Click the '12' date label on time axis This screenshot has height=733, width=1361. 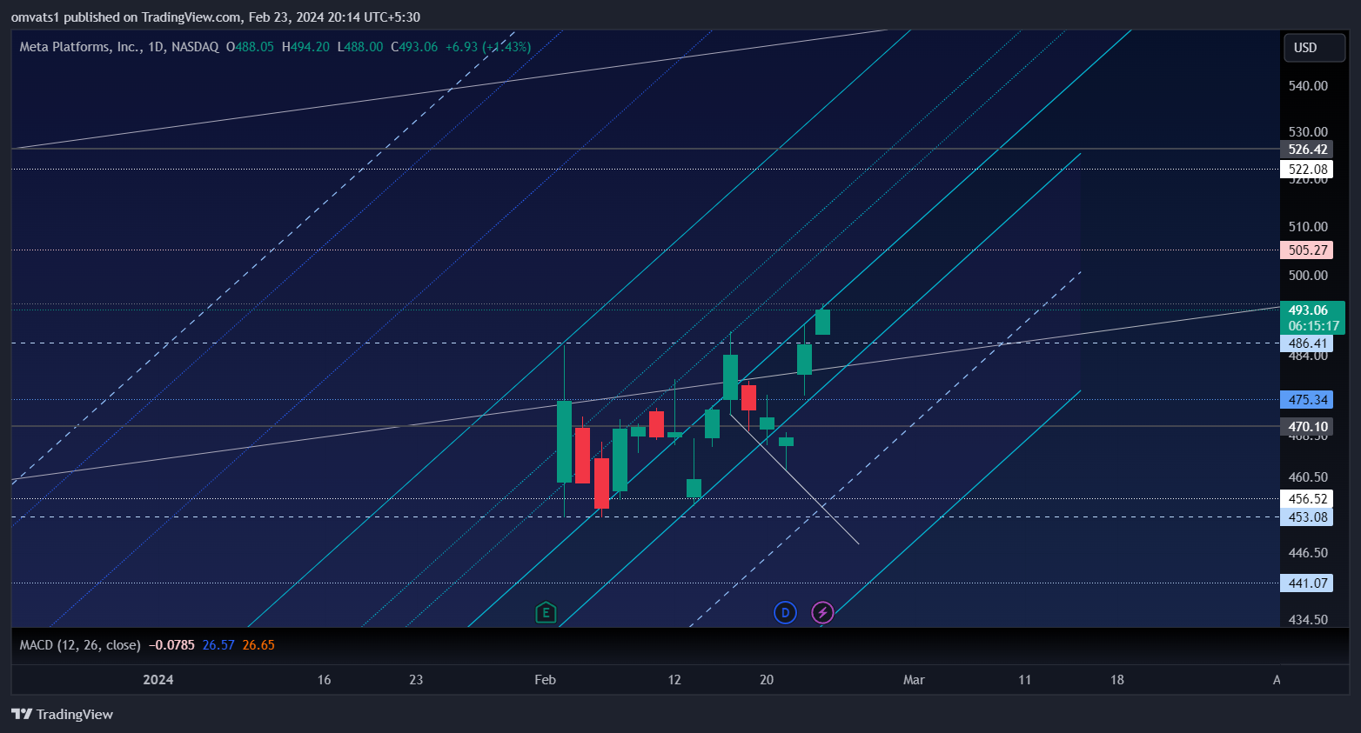(x=674, y=680)
